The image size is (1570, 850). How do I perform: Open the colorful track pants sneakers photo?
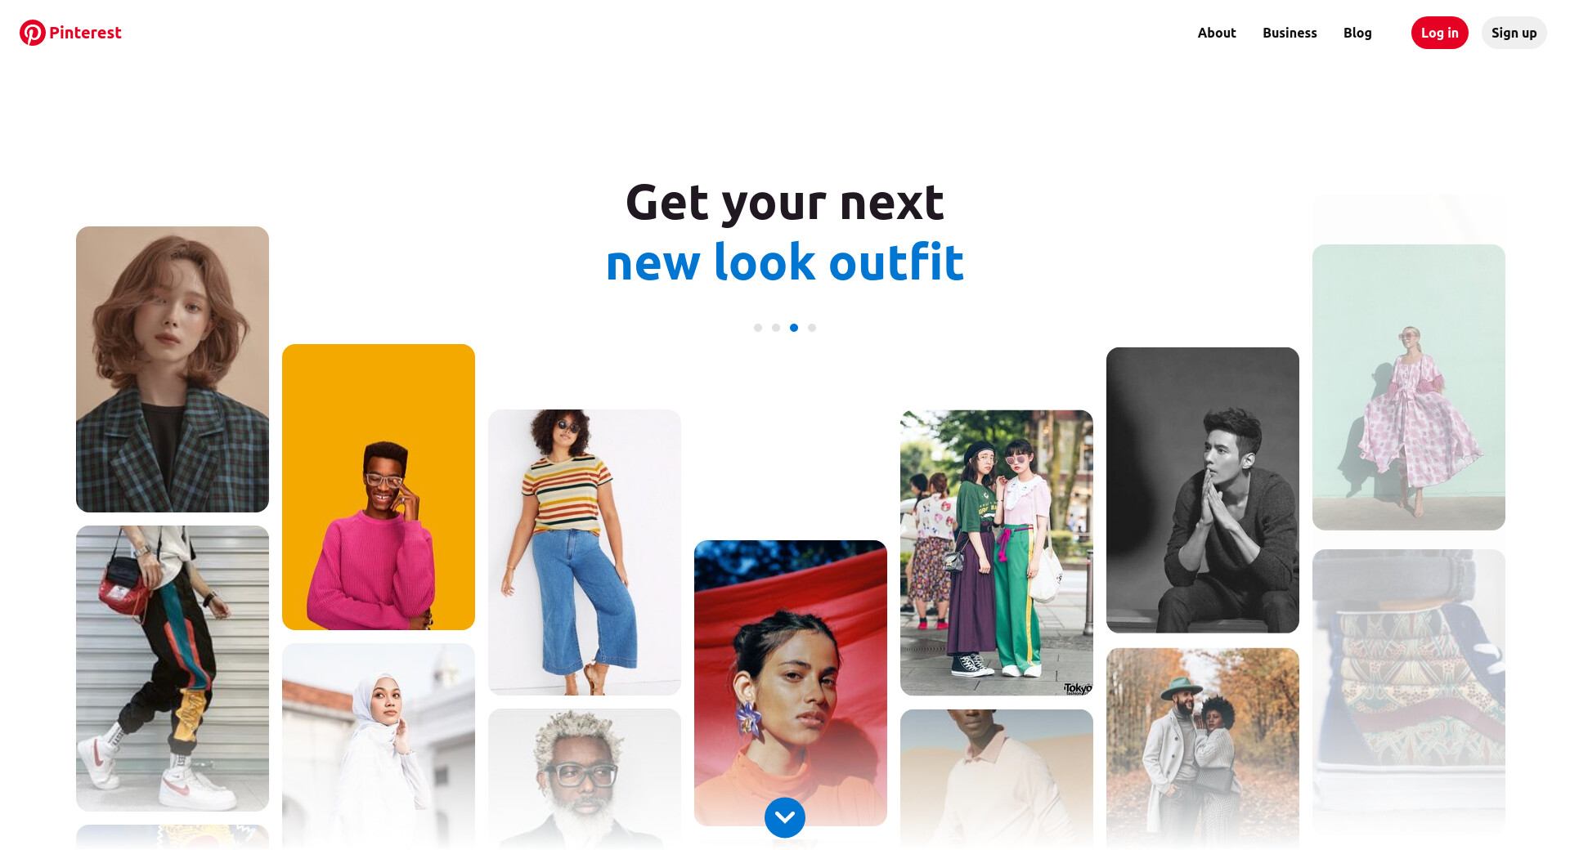pyautogui.click(x=173, y=669)
